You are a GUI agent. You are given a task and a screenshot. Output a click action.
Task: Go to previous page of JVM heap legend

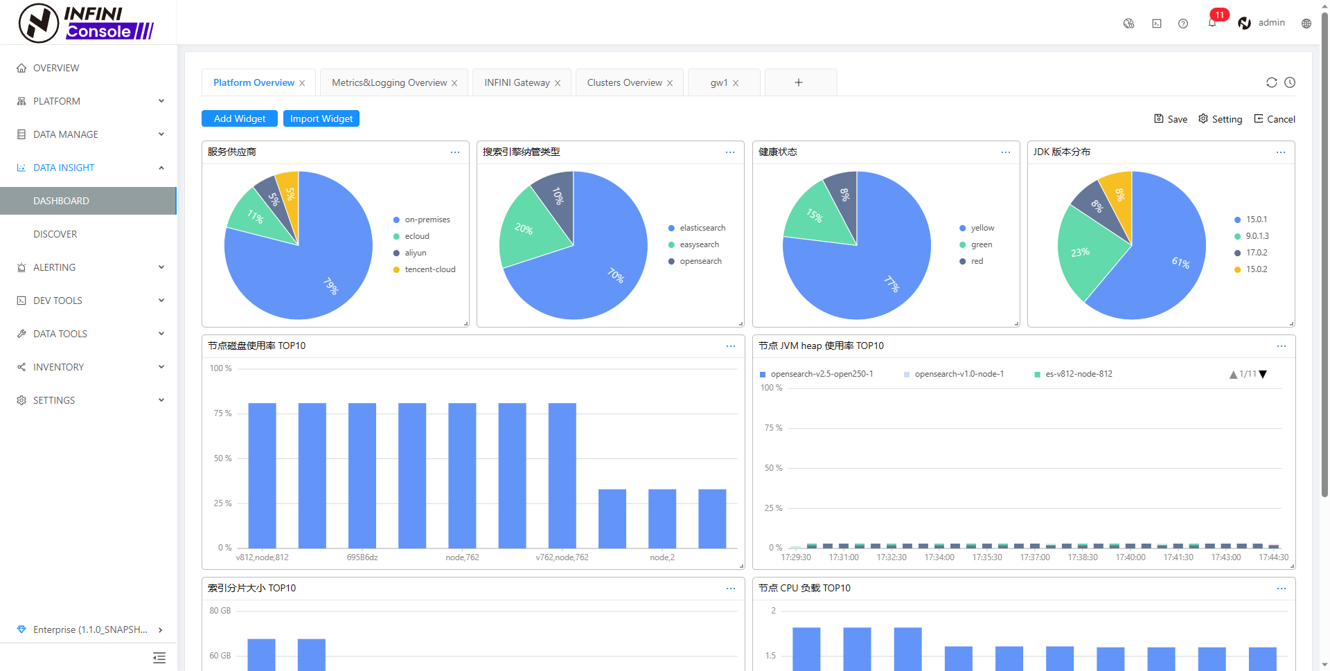[1233, 375]
